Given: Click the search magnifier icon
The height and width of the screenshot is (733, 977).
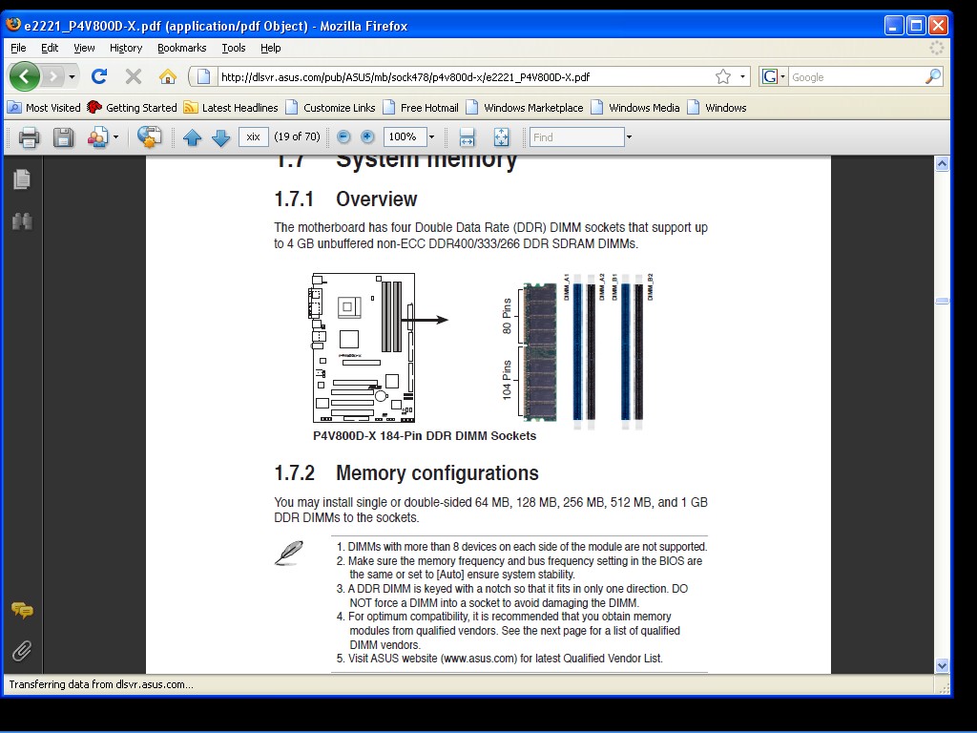Looking at the screenshot, I should 933,76.
